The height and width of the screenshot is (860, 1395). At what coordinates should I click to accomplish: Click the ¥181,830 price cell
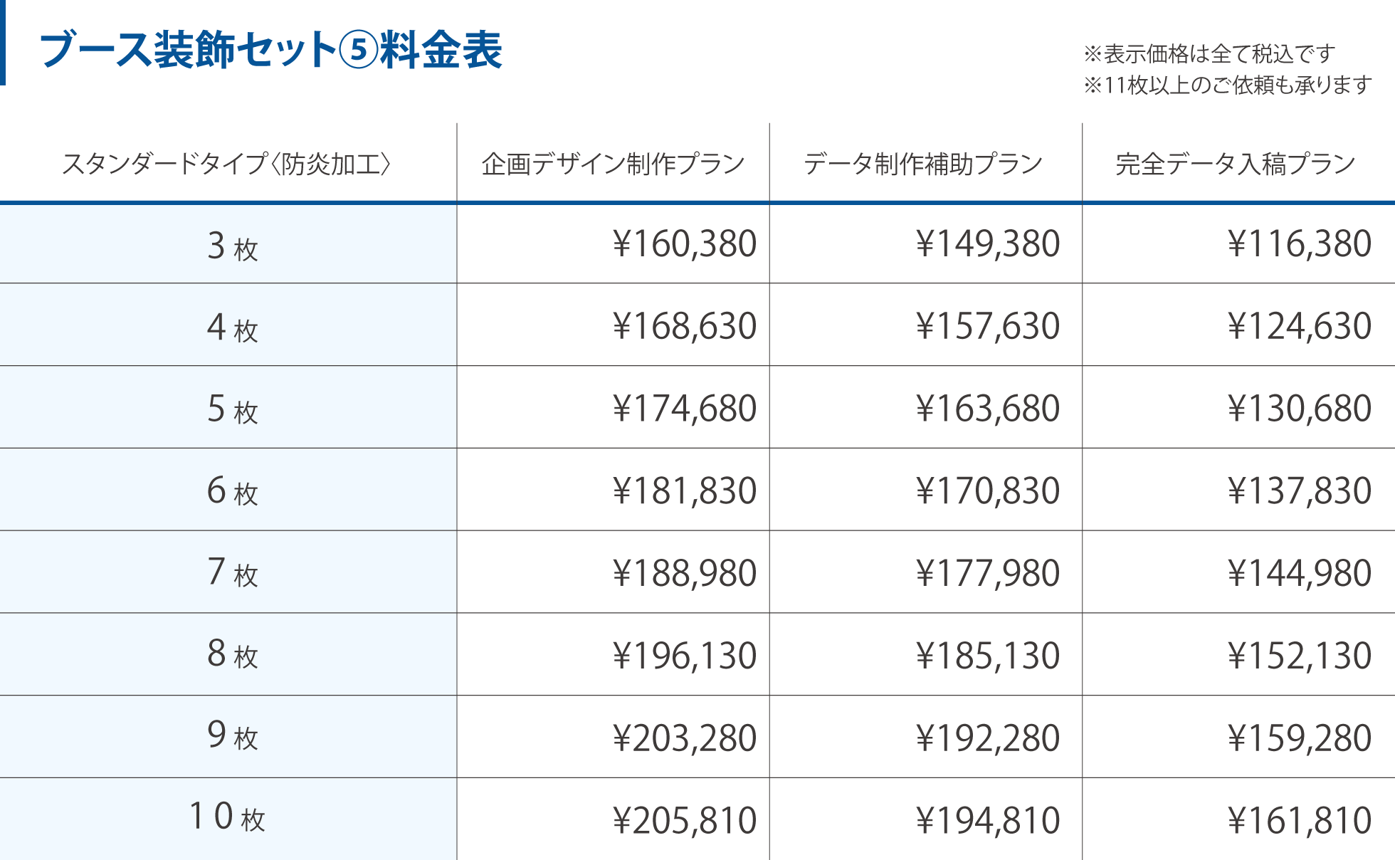pos(684,491)
